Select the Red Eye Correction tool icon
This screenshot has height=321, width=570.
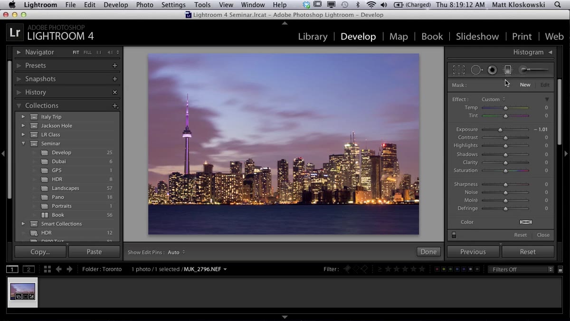[x=492, y=70]
